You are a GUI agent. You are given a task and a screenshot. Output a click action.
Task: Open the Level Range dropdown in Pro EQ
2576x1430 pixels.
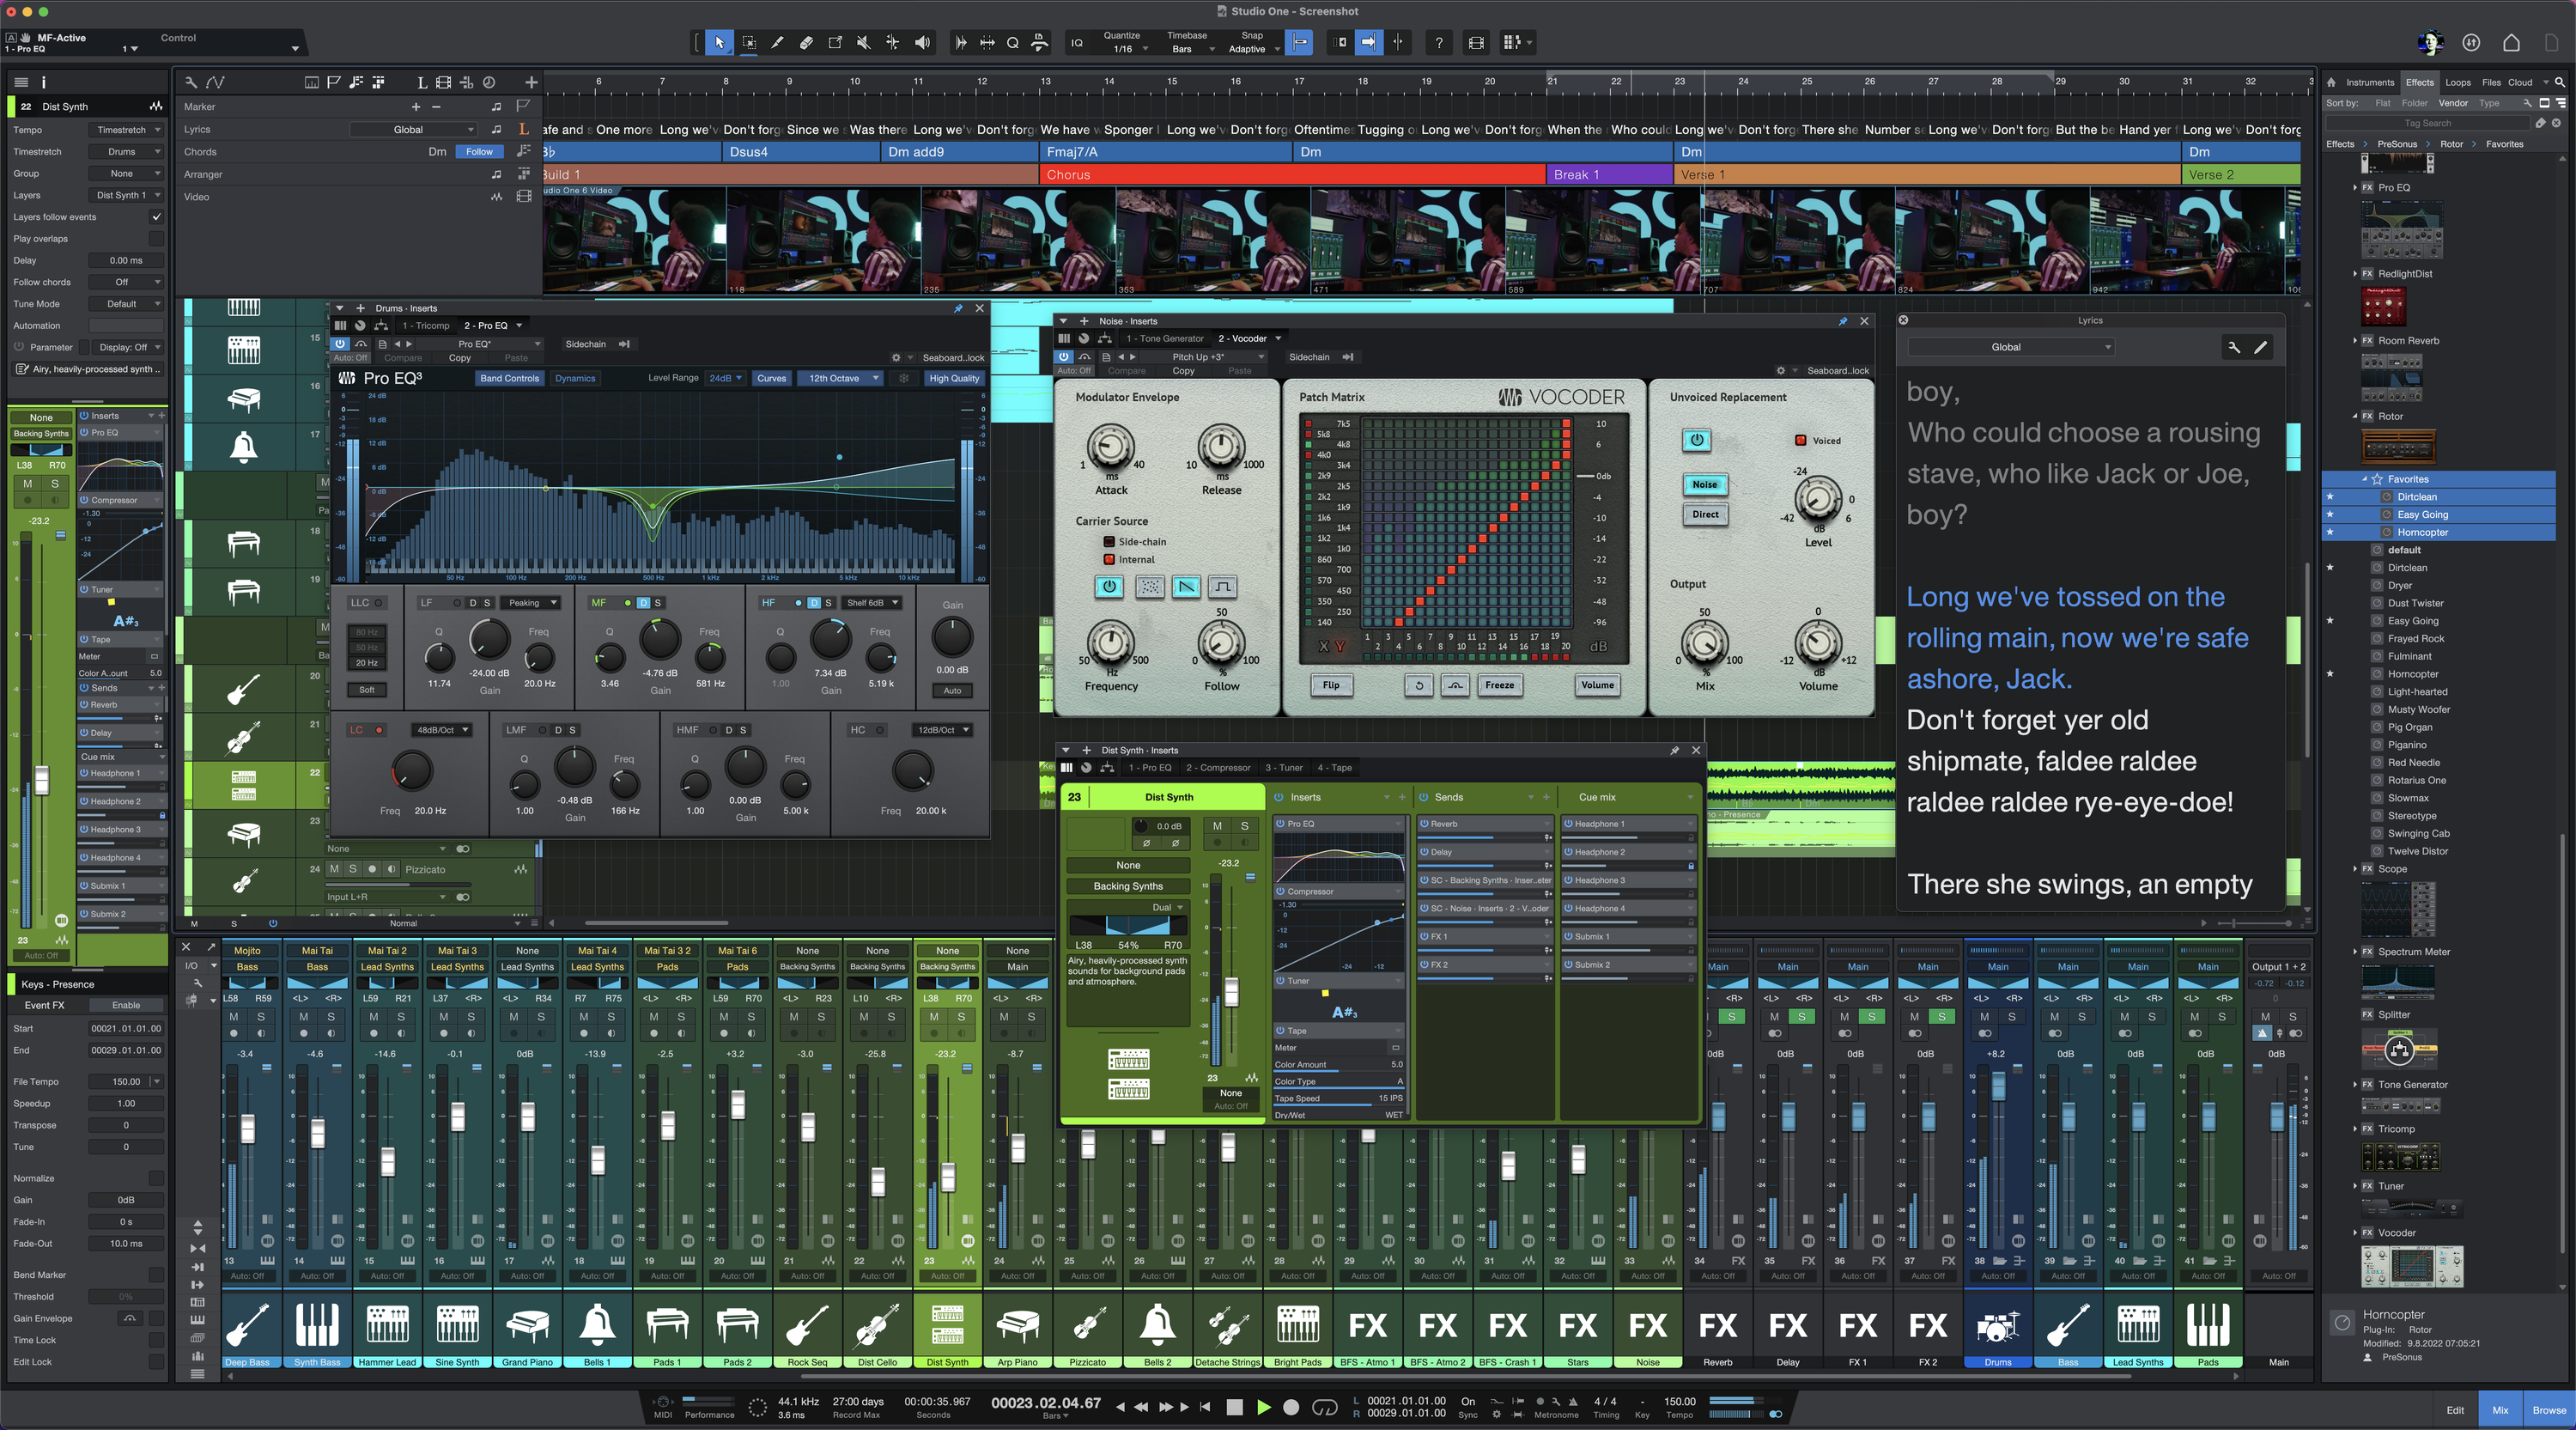[x=724, y=378]
